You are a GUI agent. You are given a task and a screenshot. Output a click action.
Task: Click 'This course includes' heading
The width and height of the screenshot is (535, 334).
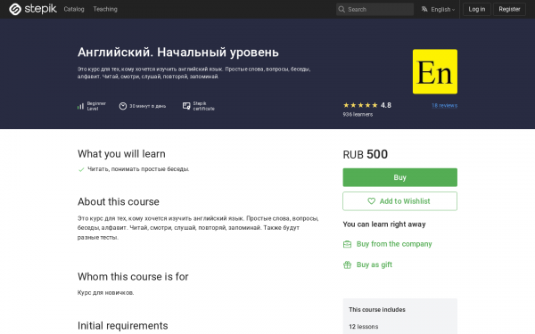[377, 309]
